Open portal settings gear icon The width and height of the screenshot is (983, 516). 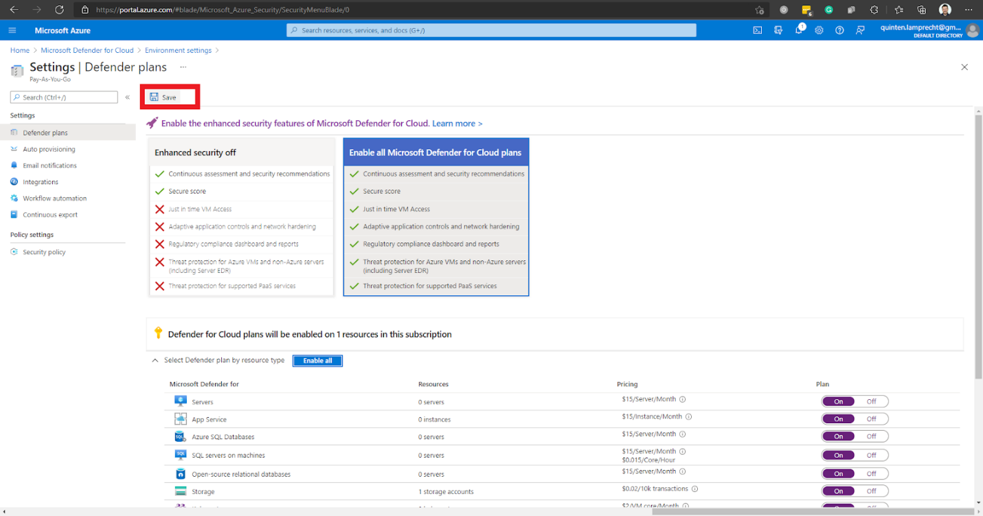(819, 30)
